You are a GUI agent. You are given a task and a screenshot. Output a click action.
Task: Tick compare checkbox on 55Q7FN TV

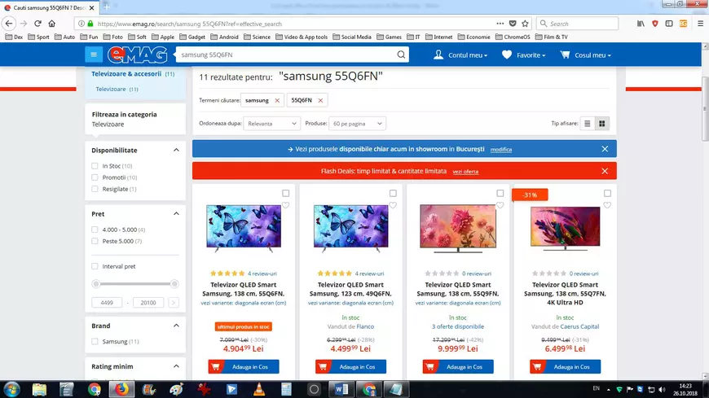pyautogui.click(x=607, y=194)
